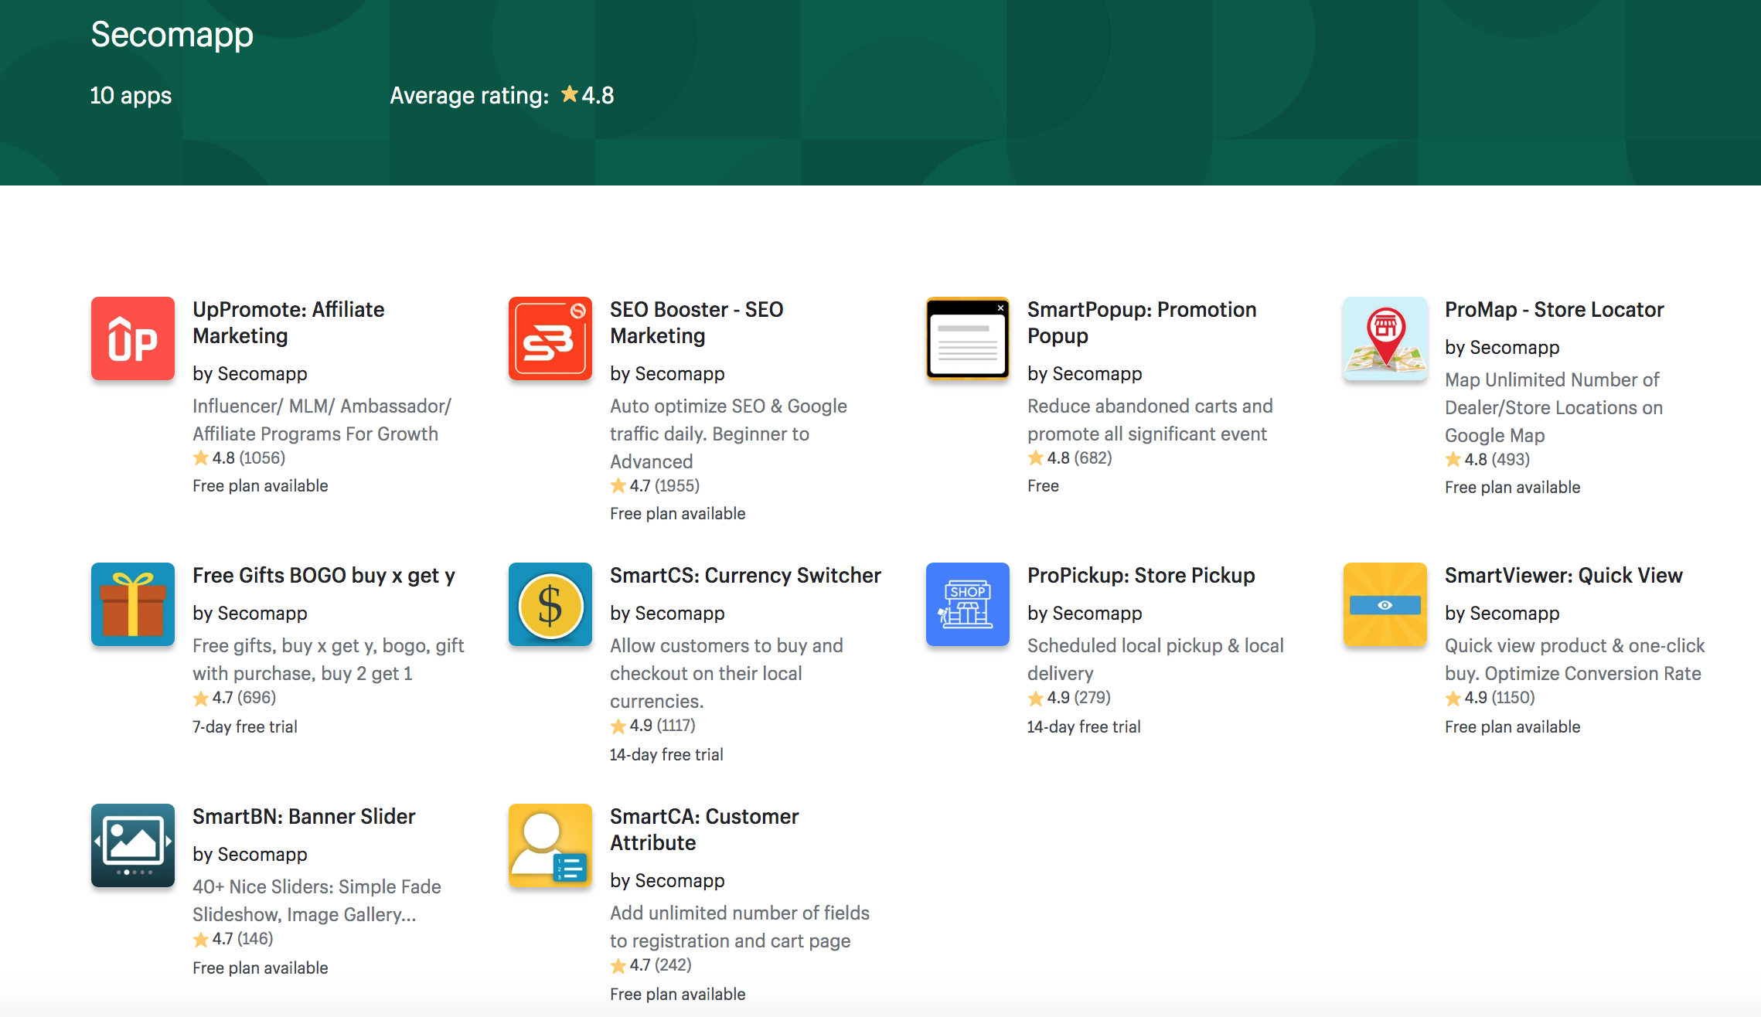Click the 'Free' price under SmartPopup
Image resolution: width=1761 pixels, height=1017 pixels.
pos(1043,486)
